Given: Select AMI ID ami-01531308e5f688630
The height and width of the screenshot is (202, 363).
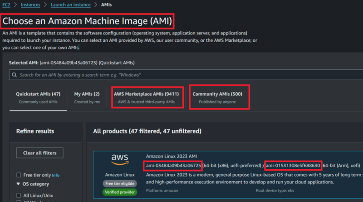Looking at the screenshot, I should [x=293, y=165].
